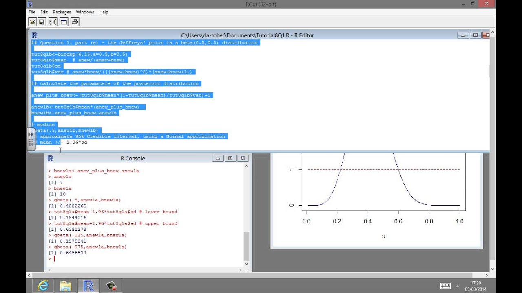The image size is (522, 293).
Task: Click the console output '[1] 0.6391278'
Action: (67, 229)
